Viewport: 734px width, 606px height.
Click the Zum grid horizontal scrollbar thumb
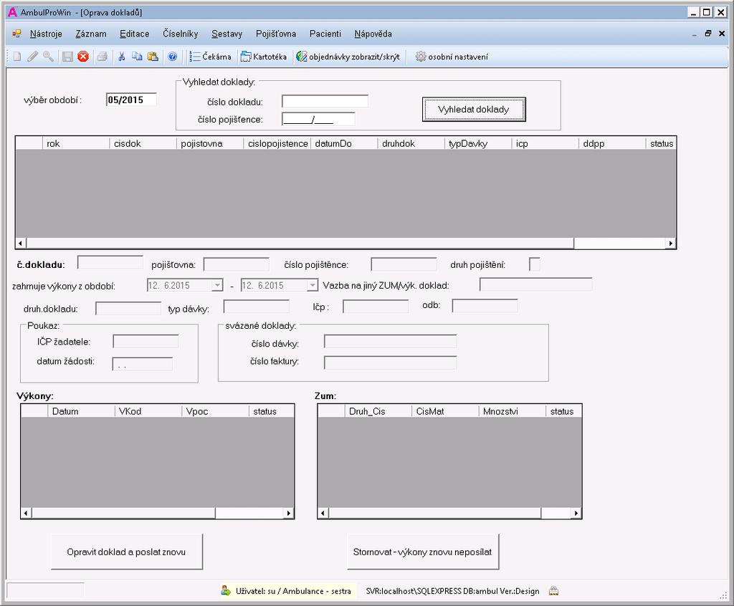435,514
